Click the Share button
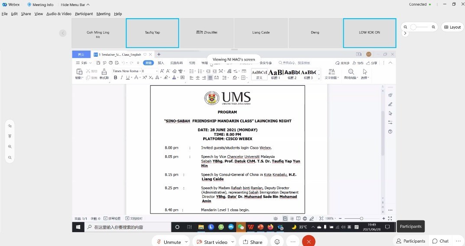Image resolution: width=465 pixels, height=246 pixels. click(x=252, y=242)
